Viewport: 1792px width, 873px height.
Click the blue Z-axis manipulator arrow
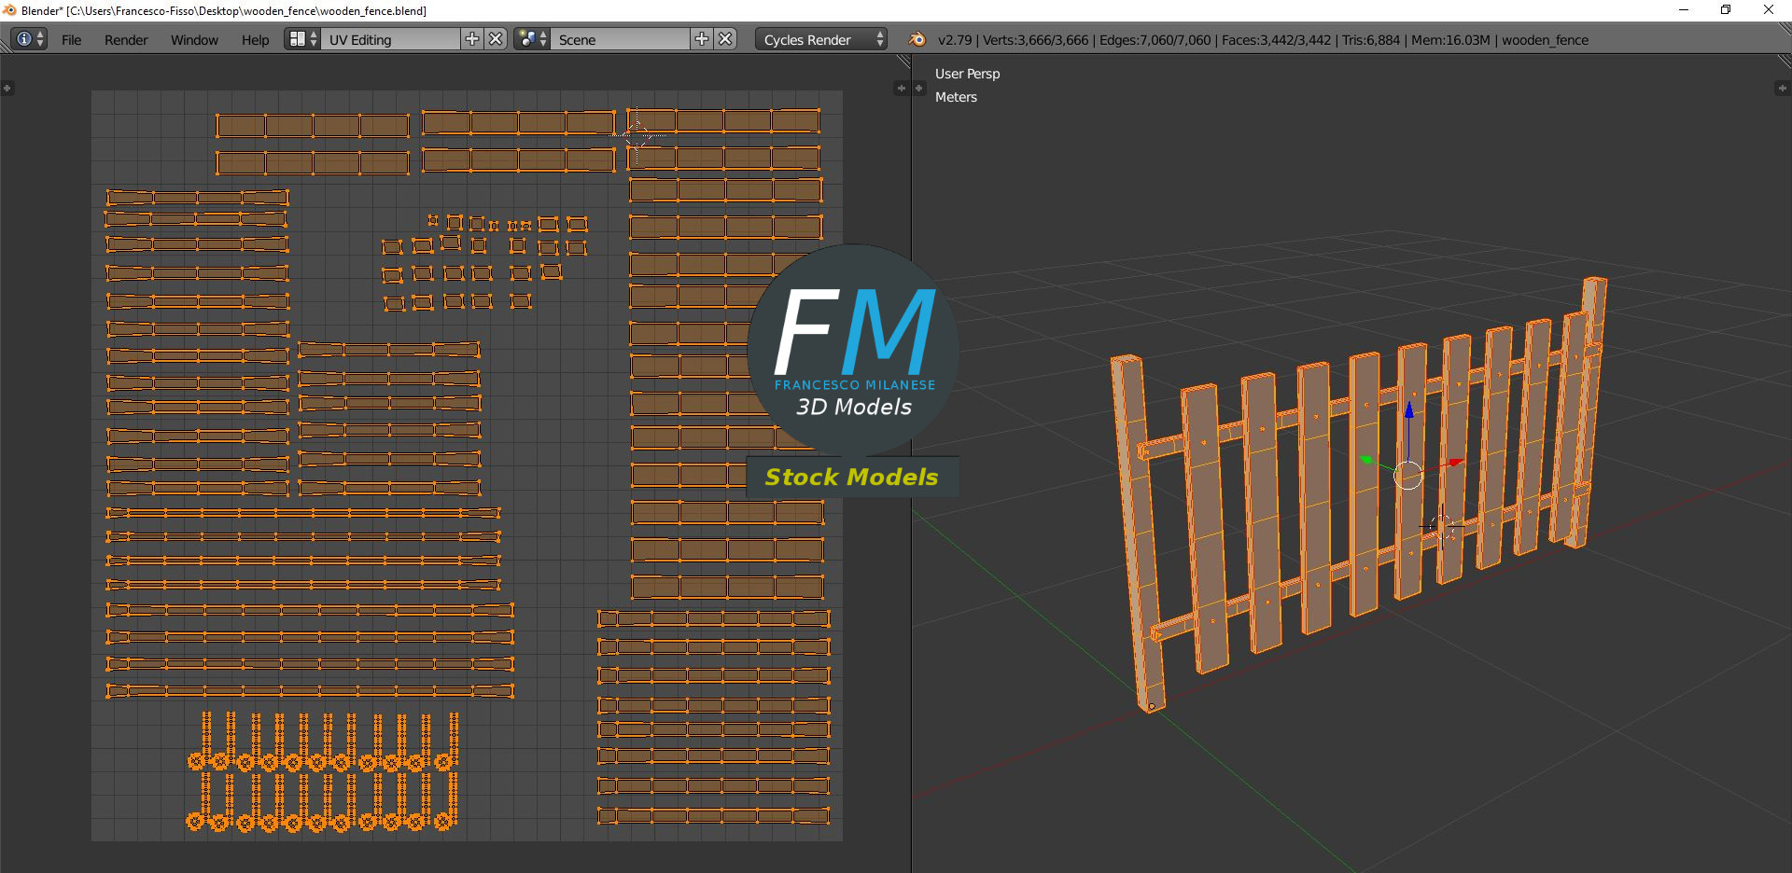point(1409,410)
